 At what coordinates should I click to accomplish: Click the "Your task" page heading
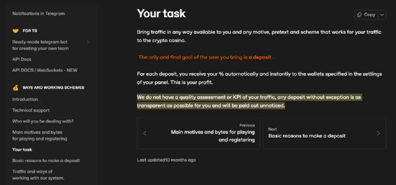161,14
